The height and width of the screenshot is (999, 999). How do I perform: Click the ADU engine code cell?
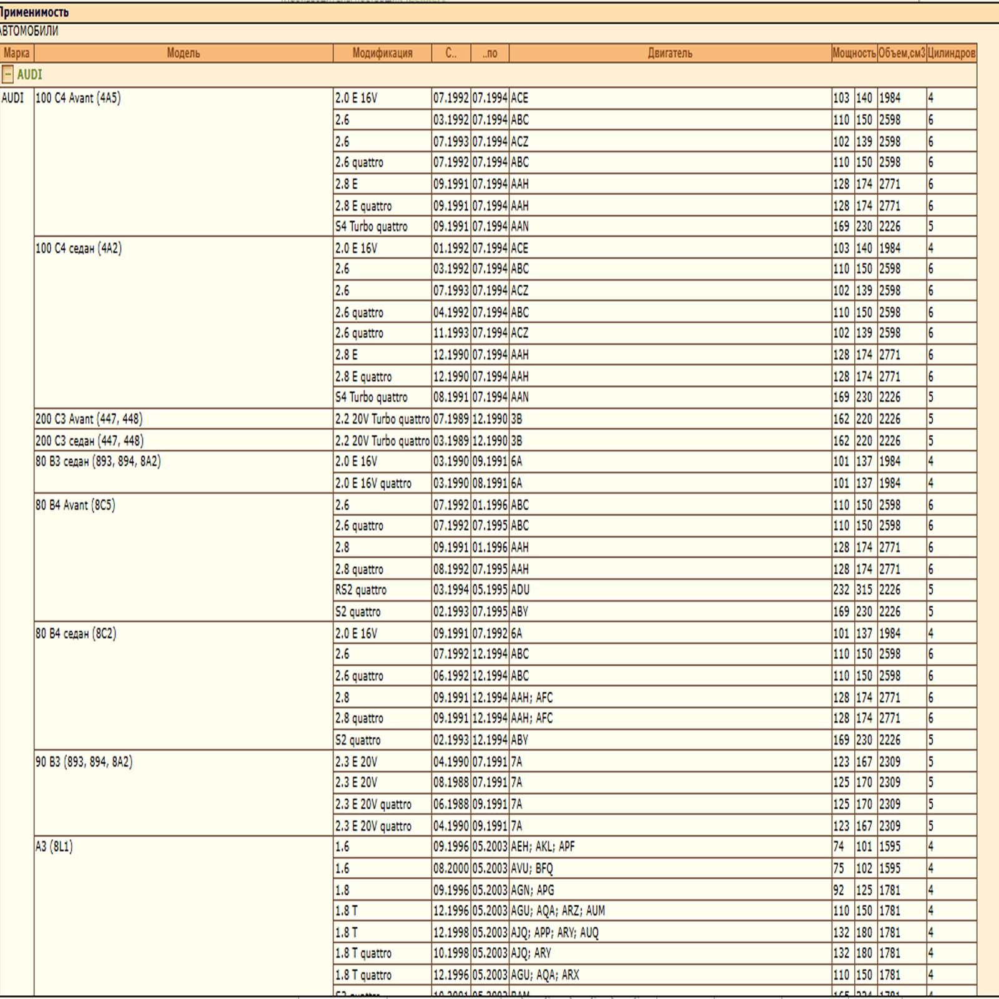(x=520, y=590)
